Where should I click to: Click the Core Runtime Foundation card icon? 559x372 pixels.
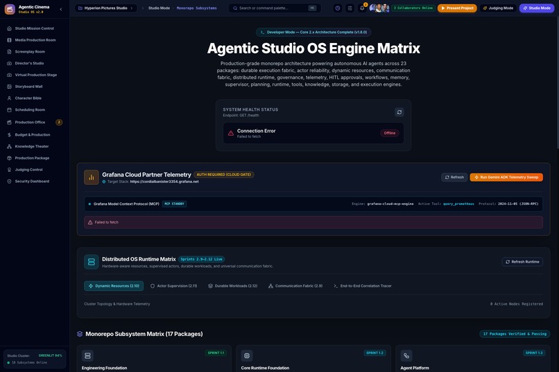point(247,355)
